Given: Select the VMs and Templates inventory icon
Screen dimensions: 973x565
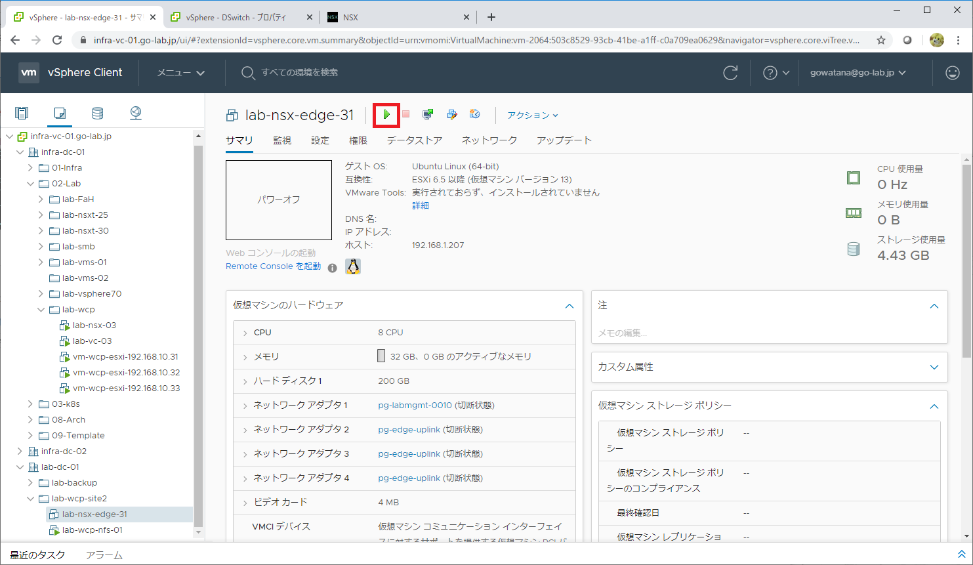Looking at the screenshot, I should click(60, 113).
